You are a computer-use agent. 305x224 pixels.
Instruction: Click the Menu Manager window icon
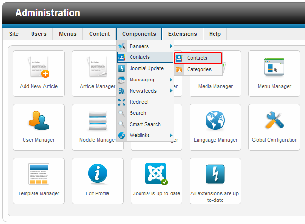point(274,67)
